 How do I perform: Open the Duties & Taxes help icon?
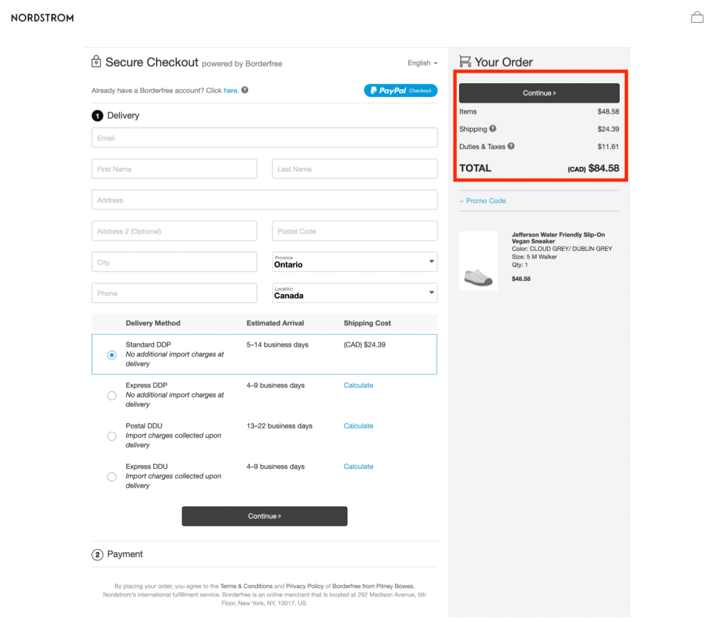[x=511, y=146]
